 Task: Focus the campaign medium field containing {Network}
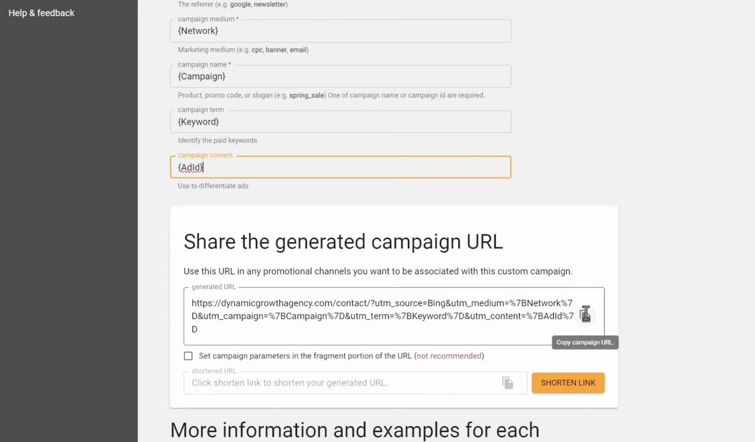click(x=340, y=31)
